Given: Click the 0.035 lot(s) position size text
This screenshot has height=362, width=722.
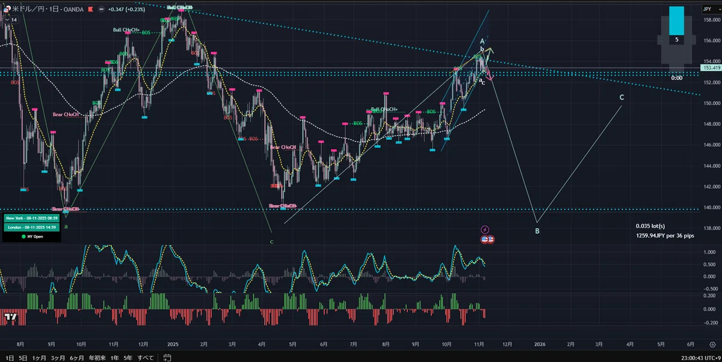Looking at the screenshot, I should (x=650, y=226).
